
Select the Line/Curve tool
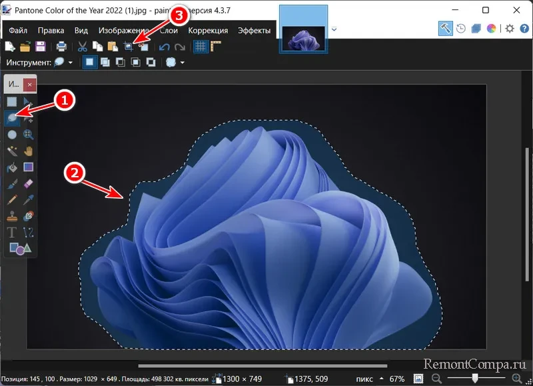[x=28, y=232]
